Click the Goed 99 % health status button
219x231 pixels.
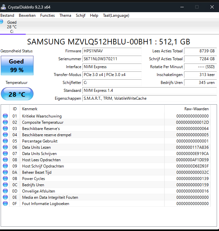click(17, 65)
